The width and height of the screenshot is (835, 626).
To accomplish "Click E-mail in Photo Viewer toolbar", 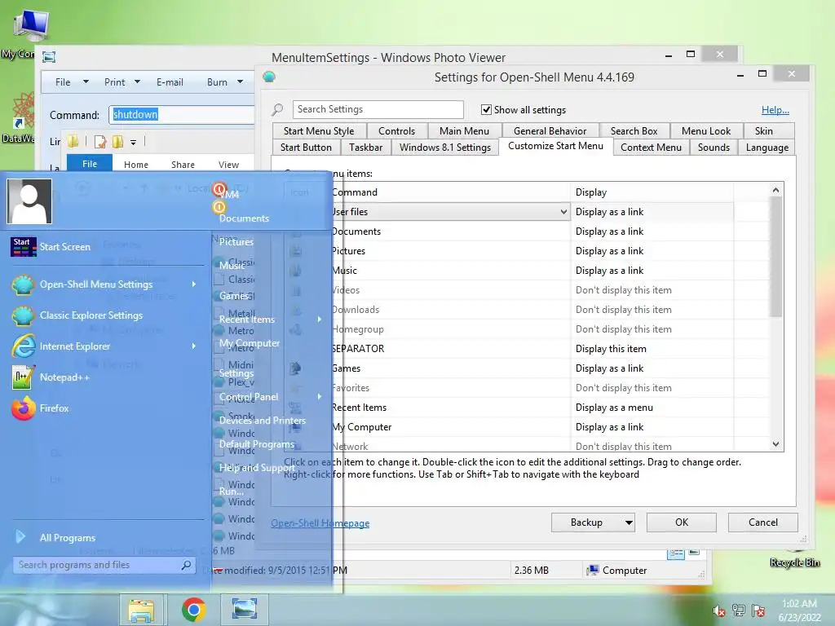I will pyautogui.click(x=170, y=82).
